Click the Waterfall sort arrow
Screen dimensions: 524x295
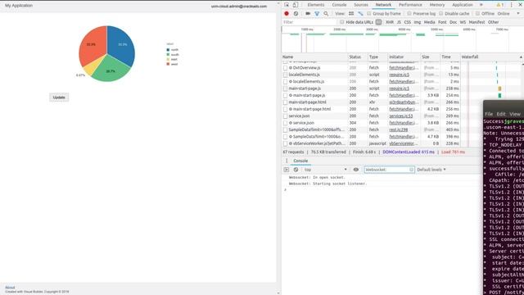click(521, 57)
